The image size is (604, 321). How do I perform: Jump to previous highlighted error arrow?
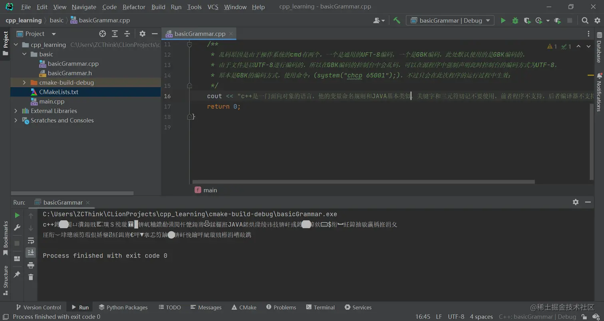(x=578, y=46)
